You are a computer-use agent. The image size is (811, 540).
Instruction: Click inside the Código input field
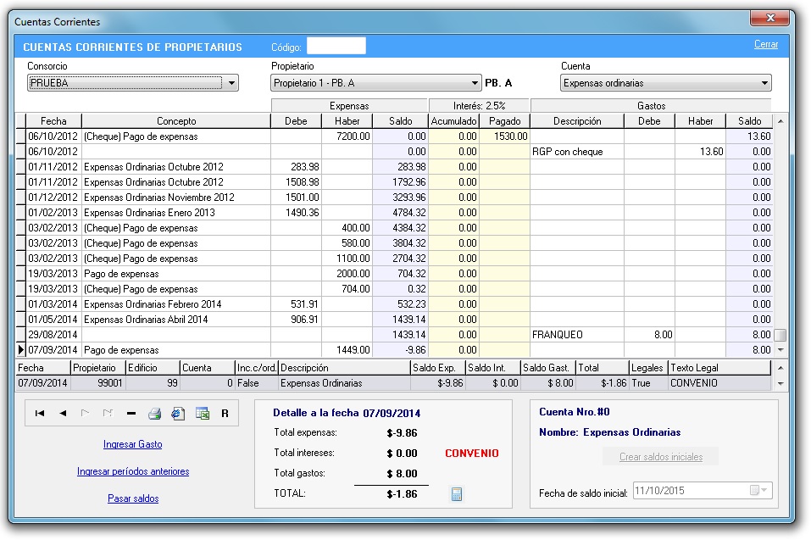point(336,47)
